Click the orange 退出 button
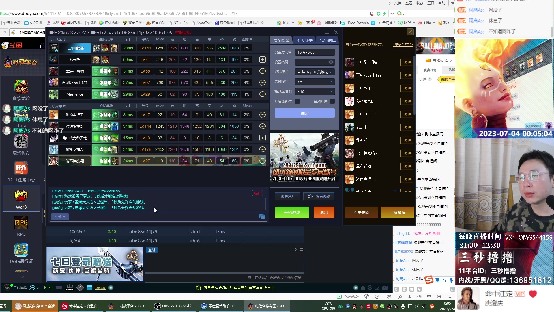This screenshot has height=312, width=554. [x=324, y=213]
